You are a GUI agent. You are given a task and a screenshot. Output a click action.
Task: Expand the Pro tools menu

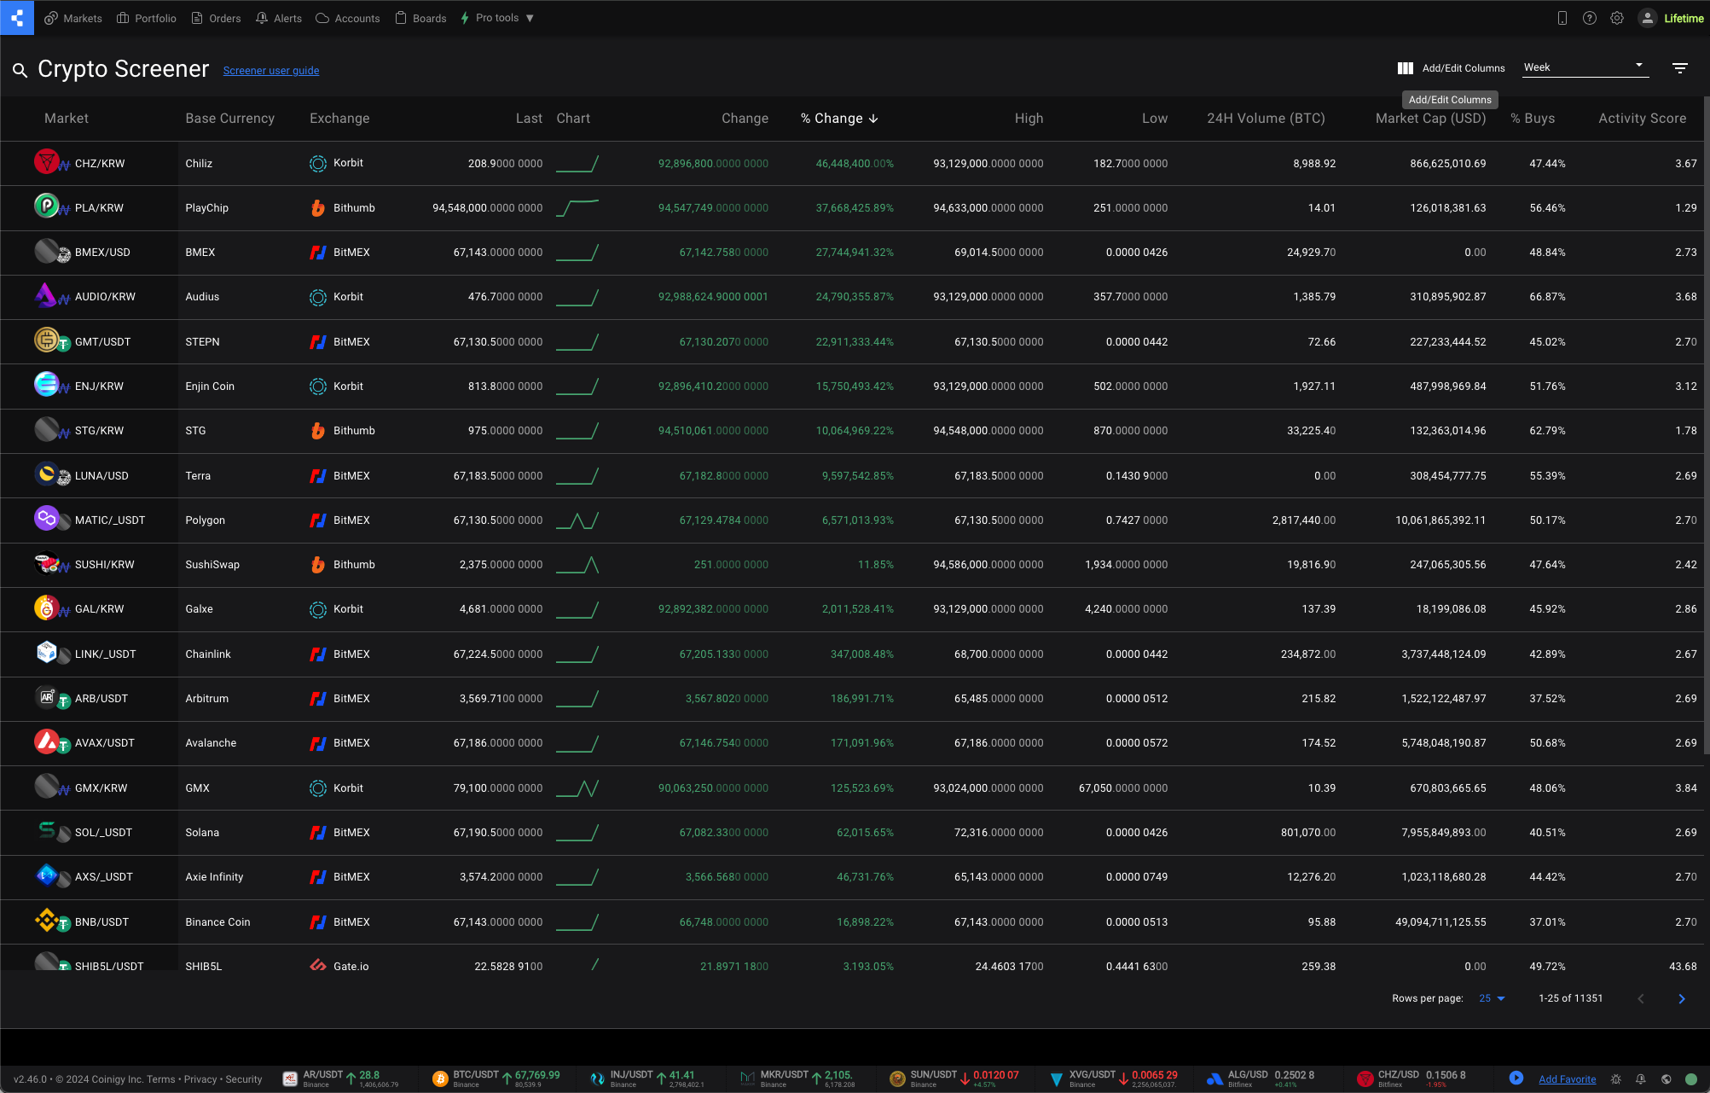pyautogui.click(x=497, y=18)
